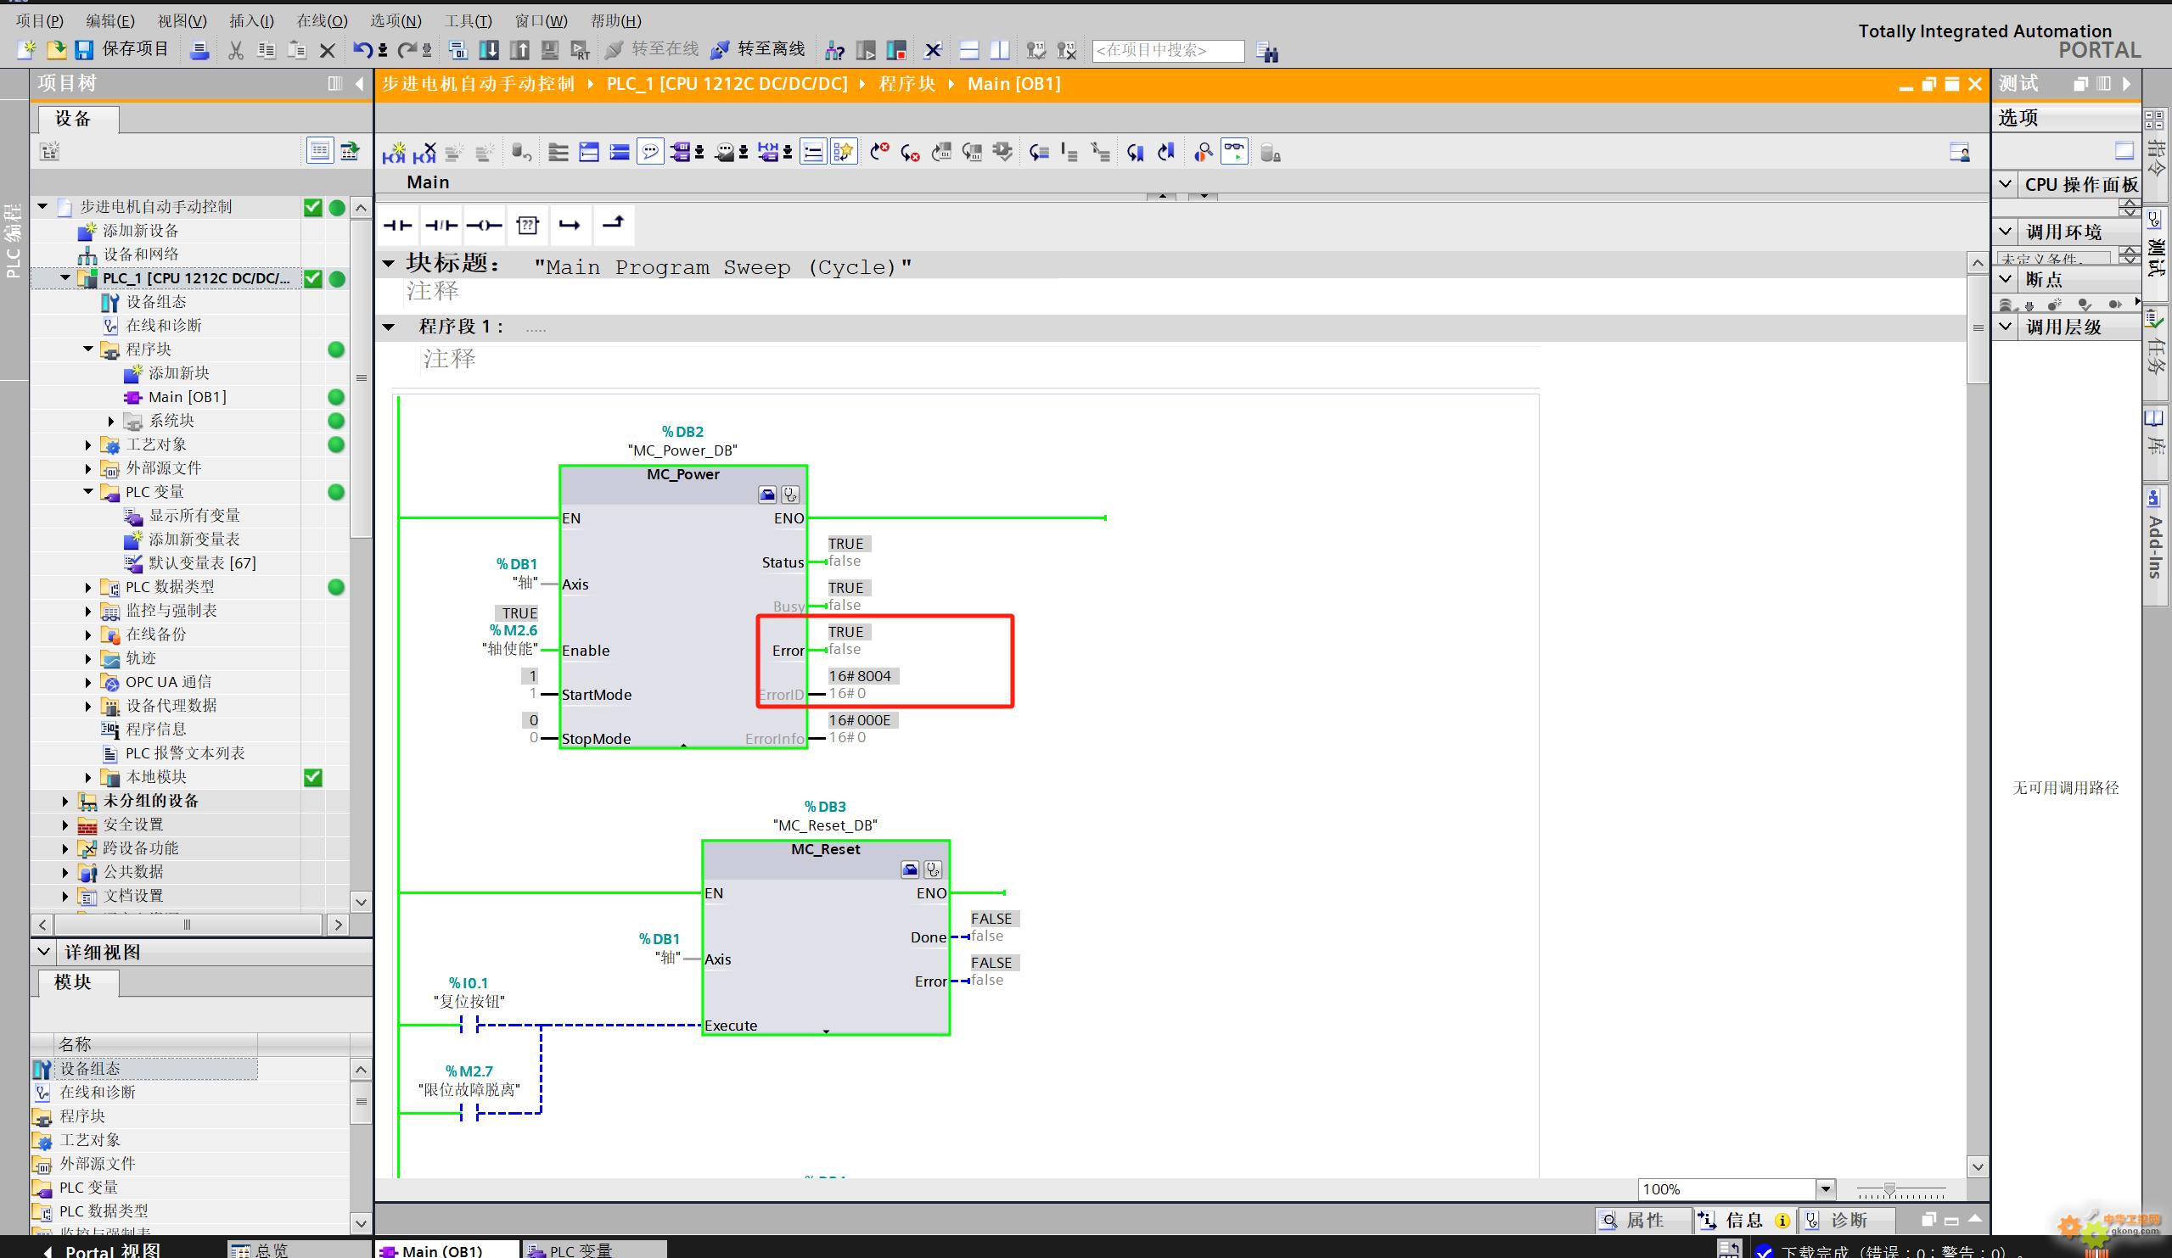Click the split editor horizontally icon

pyautogui.click(x=968, y=51)
